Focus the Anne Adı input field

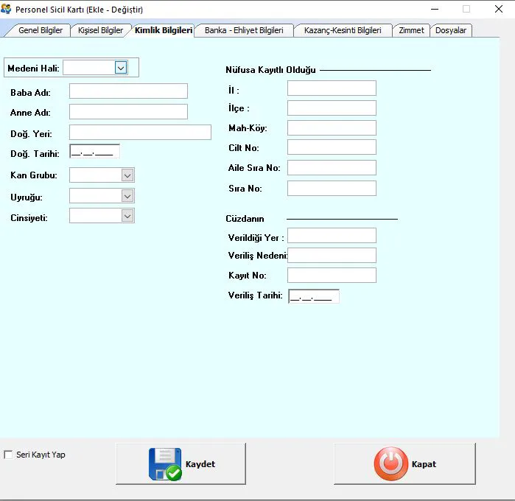coord(128,112)
